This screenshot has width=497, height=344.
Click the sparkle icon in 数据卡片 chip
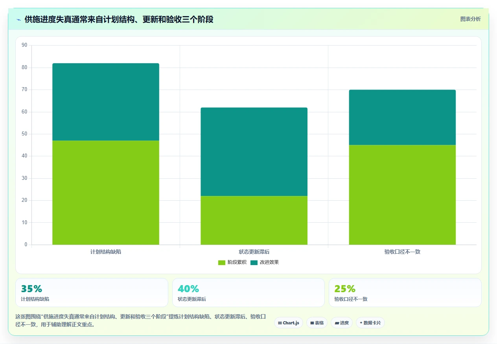click(x=361, y=323)
